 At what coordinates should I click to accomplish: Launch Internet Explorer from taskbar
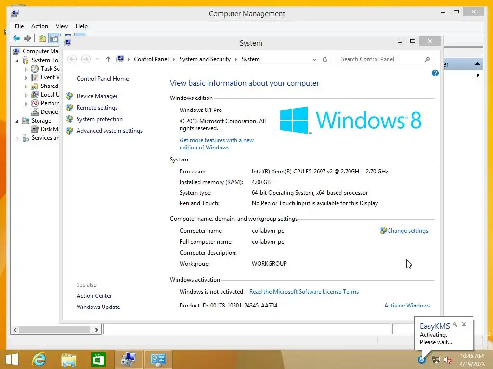click(x=39, y=359)
